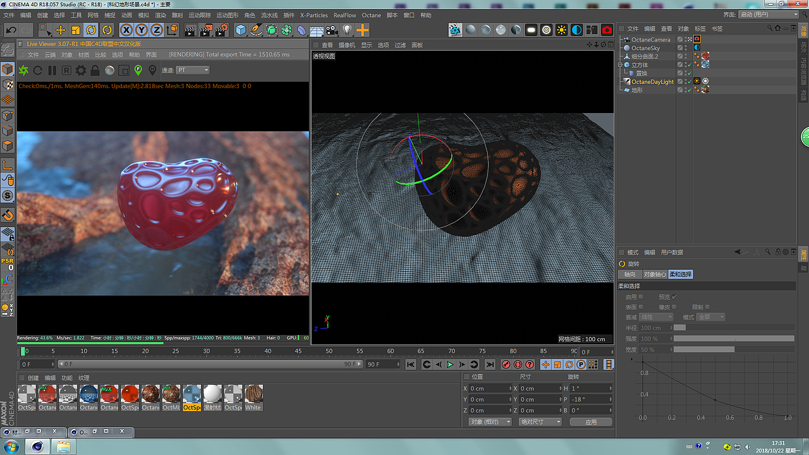Viewport: 809px width, 455px height.
Task: Click the Undo arrow icon
Action: click(11, 30)
